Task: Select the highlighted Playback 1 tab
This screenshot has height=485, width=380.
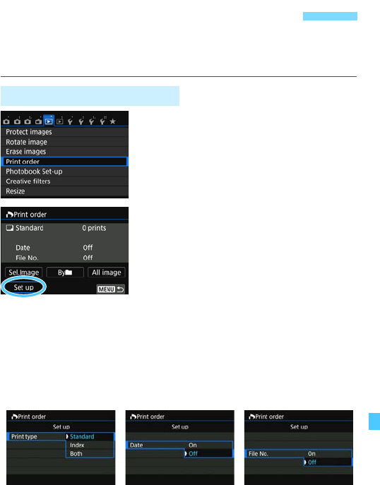Action: click(x=49, y=121)
